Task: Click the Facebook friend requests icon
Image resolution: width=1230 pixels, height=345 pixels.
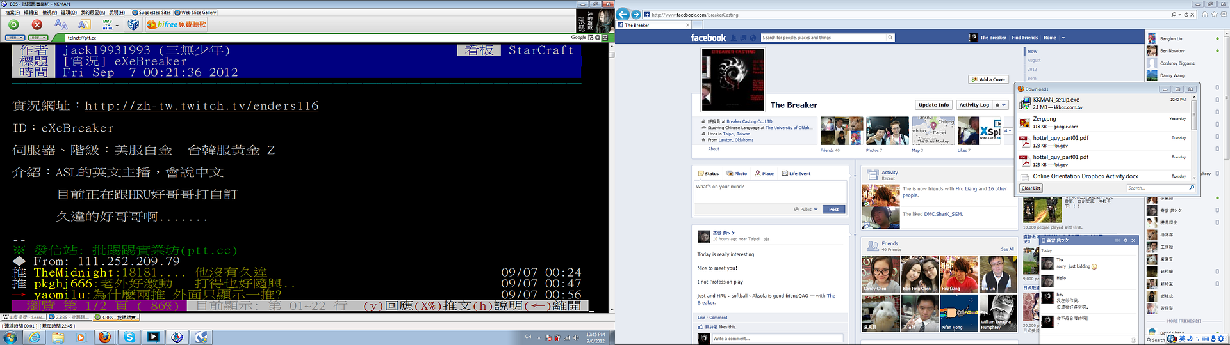Action: click(x=734, y=38)
